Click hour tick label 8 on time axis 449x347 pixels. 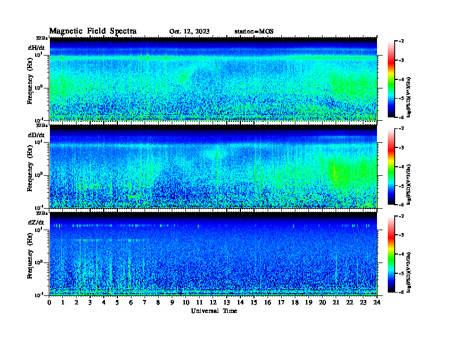(x=158, y=303)
